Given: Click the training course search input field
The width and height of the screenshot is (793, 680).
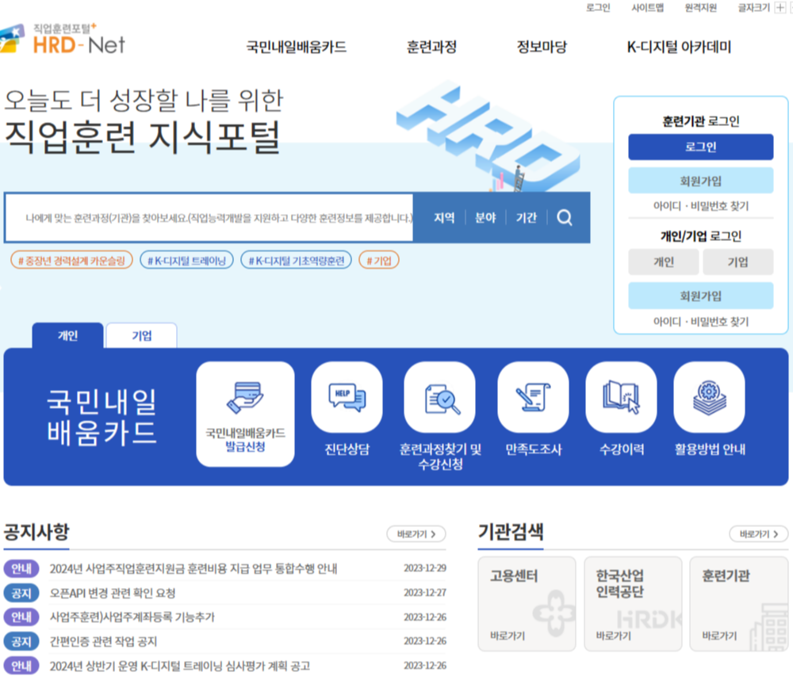Looking at the screenshot, I should (209, 218).
